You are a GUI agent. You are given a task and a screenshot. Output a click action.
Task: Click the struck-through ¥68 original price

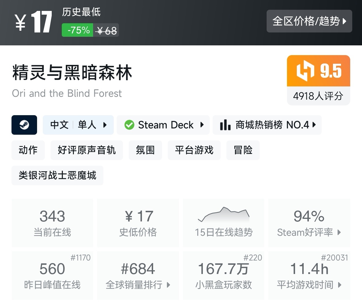pyautogui.click(x=106, y=30)
